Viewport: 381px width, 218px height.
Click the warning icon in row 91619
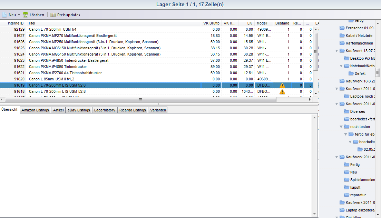pyautogui.click(x=282, y=86)
